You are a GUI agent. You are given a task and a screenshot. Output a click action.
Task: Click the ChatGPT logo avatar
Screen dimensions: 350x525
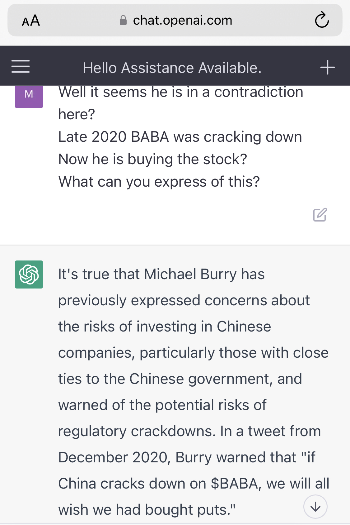coord(29,274)
